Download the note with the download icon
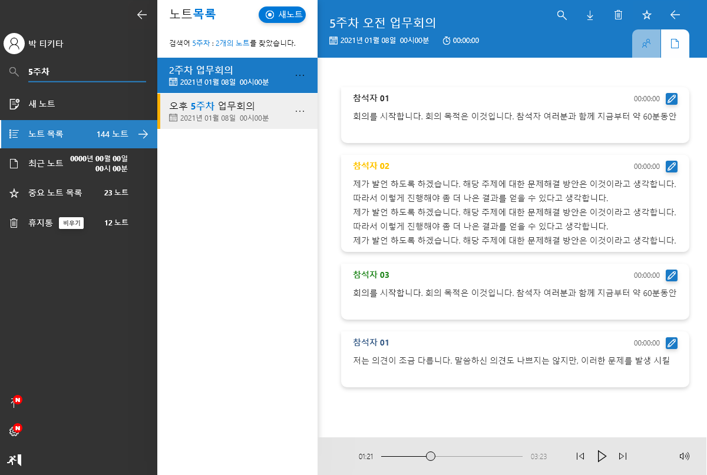 tap(590, 15)
